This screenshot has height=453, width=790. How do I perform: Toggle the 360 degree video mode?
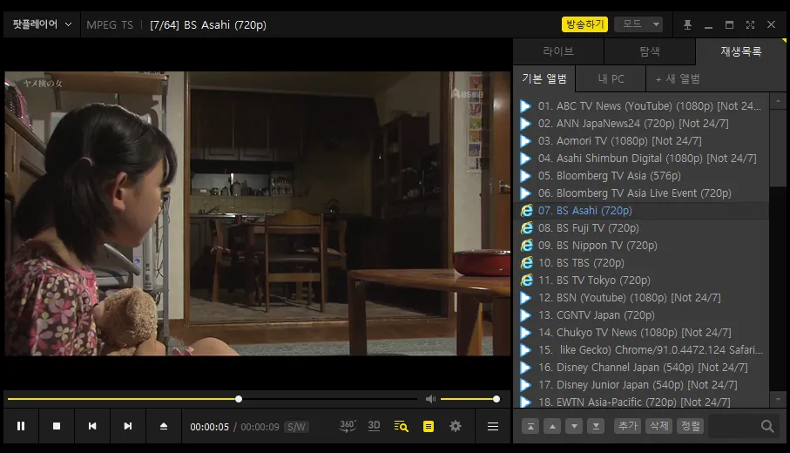348,426
